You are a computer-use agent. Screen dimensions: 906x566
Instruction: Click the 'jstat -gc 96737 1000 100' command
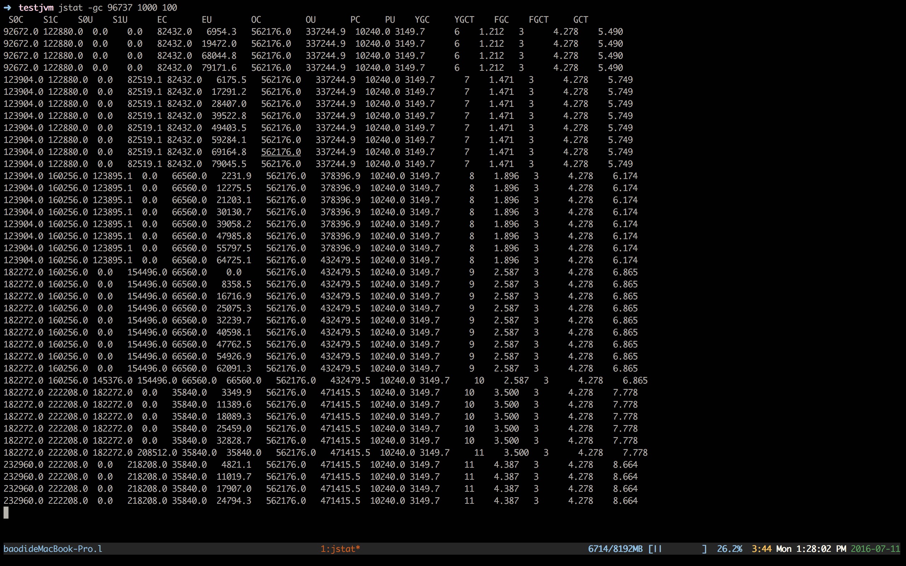(x=118, y=7)
